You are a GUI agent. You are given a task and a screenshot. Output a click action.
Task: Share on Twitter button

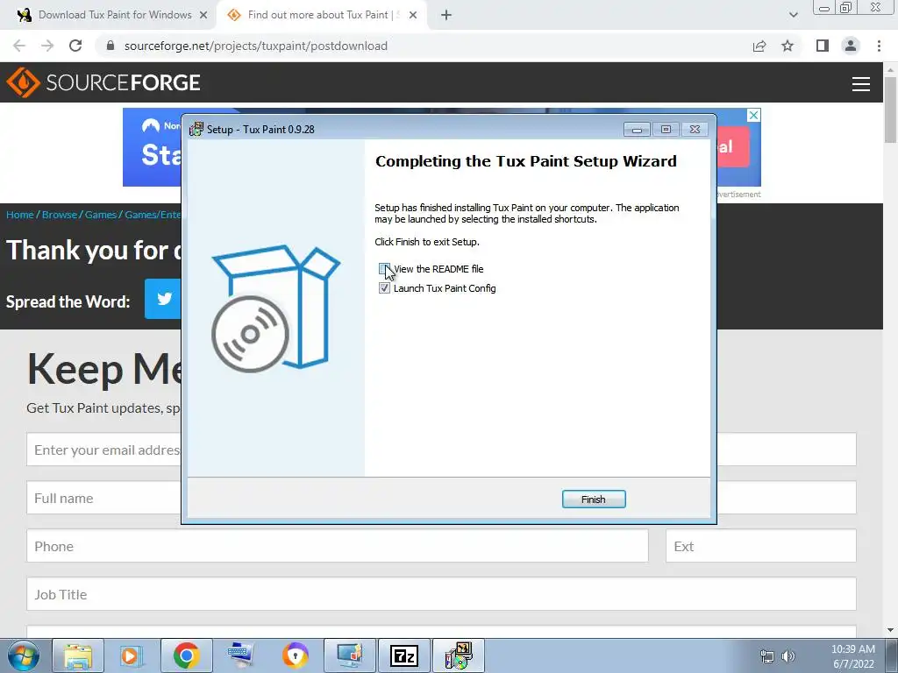[x=162, y=299]
